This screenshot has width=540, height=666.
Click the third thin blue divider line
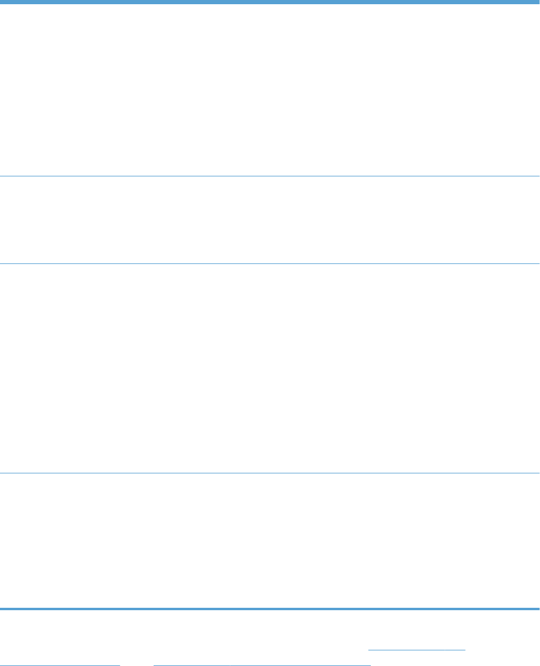pyautogui.click(x=270, y=473)
